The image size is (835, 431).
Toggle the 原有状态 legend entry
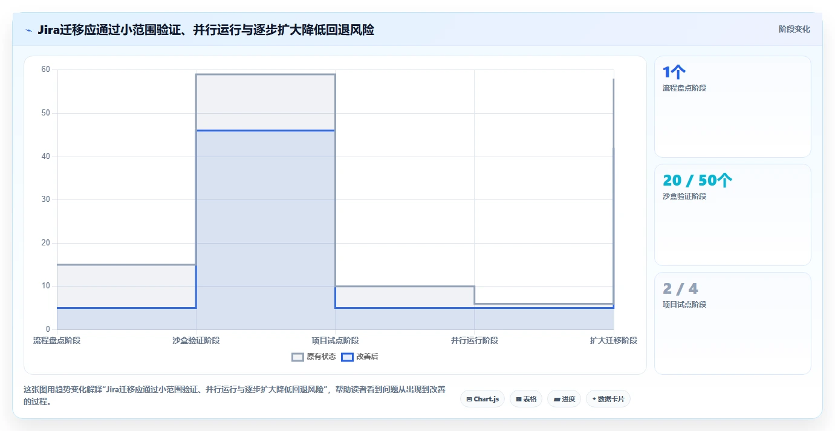[314, 357]
